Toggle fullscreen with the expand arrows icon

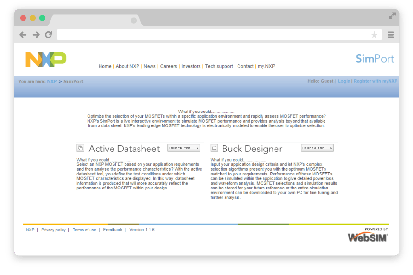pos(392,16)
